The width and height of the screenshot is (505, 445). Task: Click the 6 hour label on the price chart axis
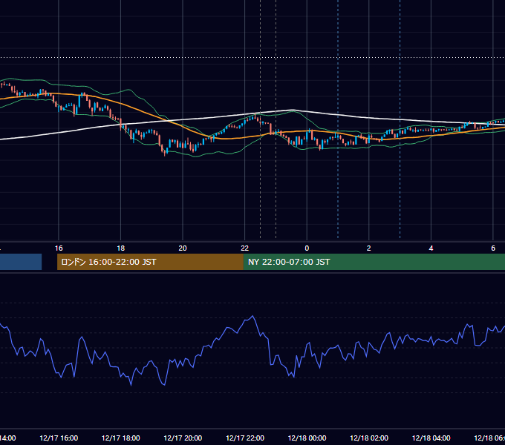(x=493, y=248)
